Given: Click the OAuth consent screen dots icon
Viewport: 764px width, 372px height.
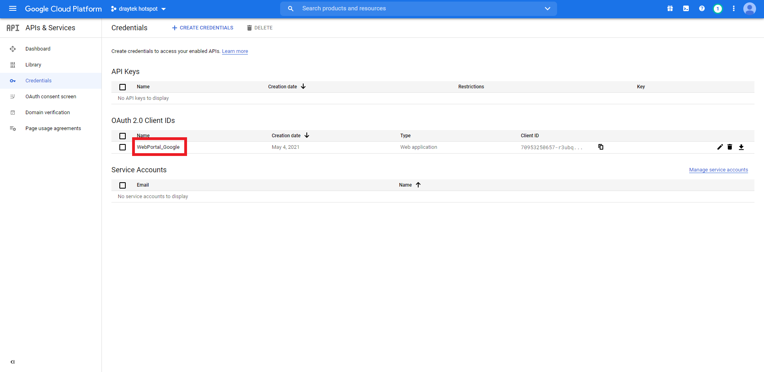Looking at the screenshot, I should pos(13,97).
